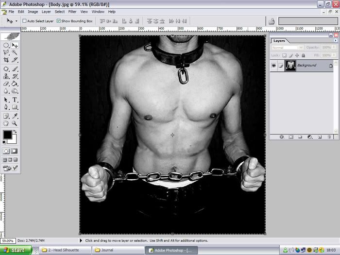Screen dimensions: 340x255
Task: Click the foreground color swatch
Action: click(x=7, y=135)
